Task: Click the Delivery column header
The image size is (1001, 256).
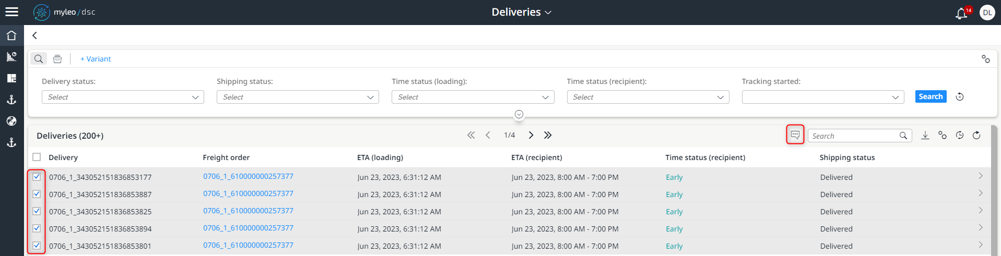Action: (63, 157)
